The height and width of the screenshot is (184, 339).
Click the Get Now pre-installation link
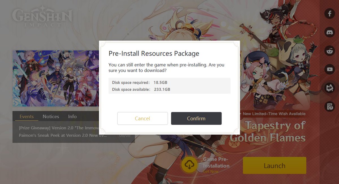click(x=211, y=172)
